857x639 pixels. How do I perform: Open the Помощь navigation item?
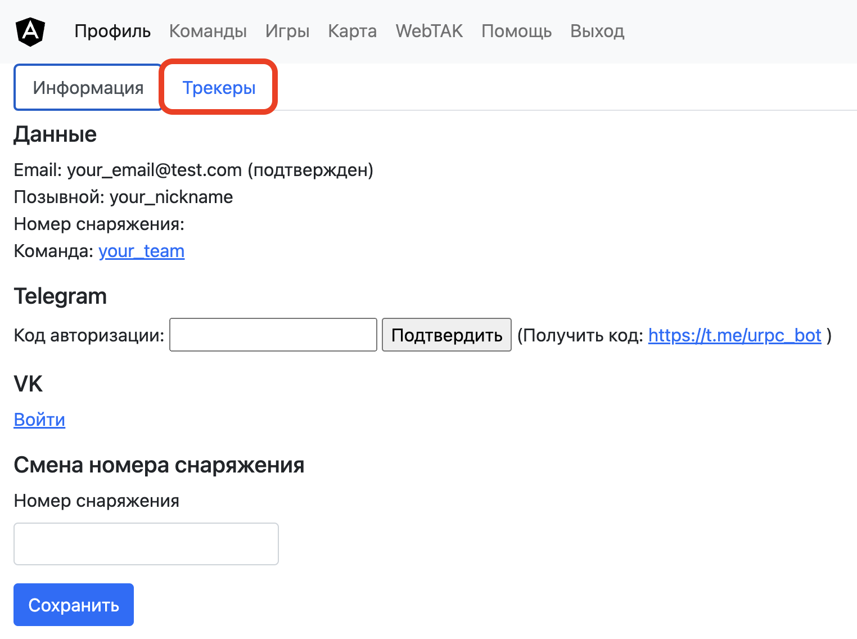516,31
